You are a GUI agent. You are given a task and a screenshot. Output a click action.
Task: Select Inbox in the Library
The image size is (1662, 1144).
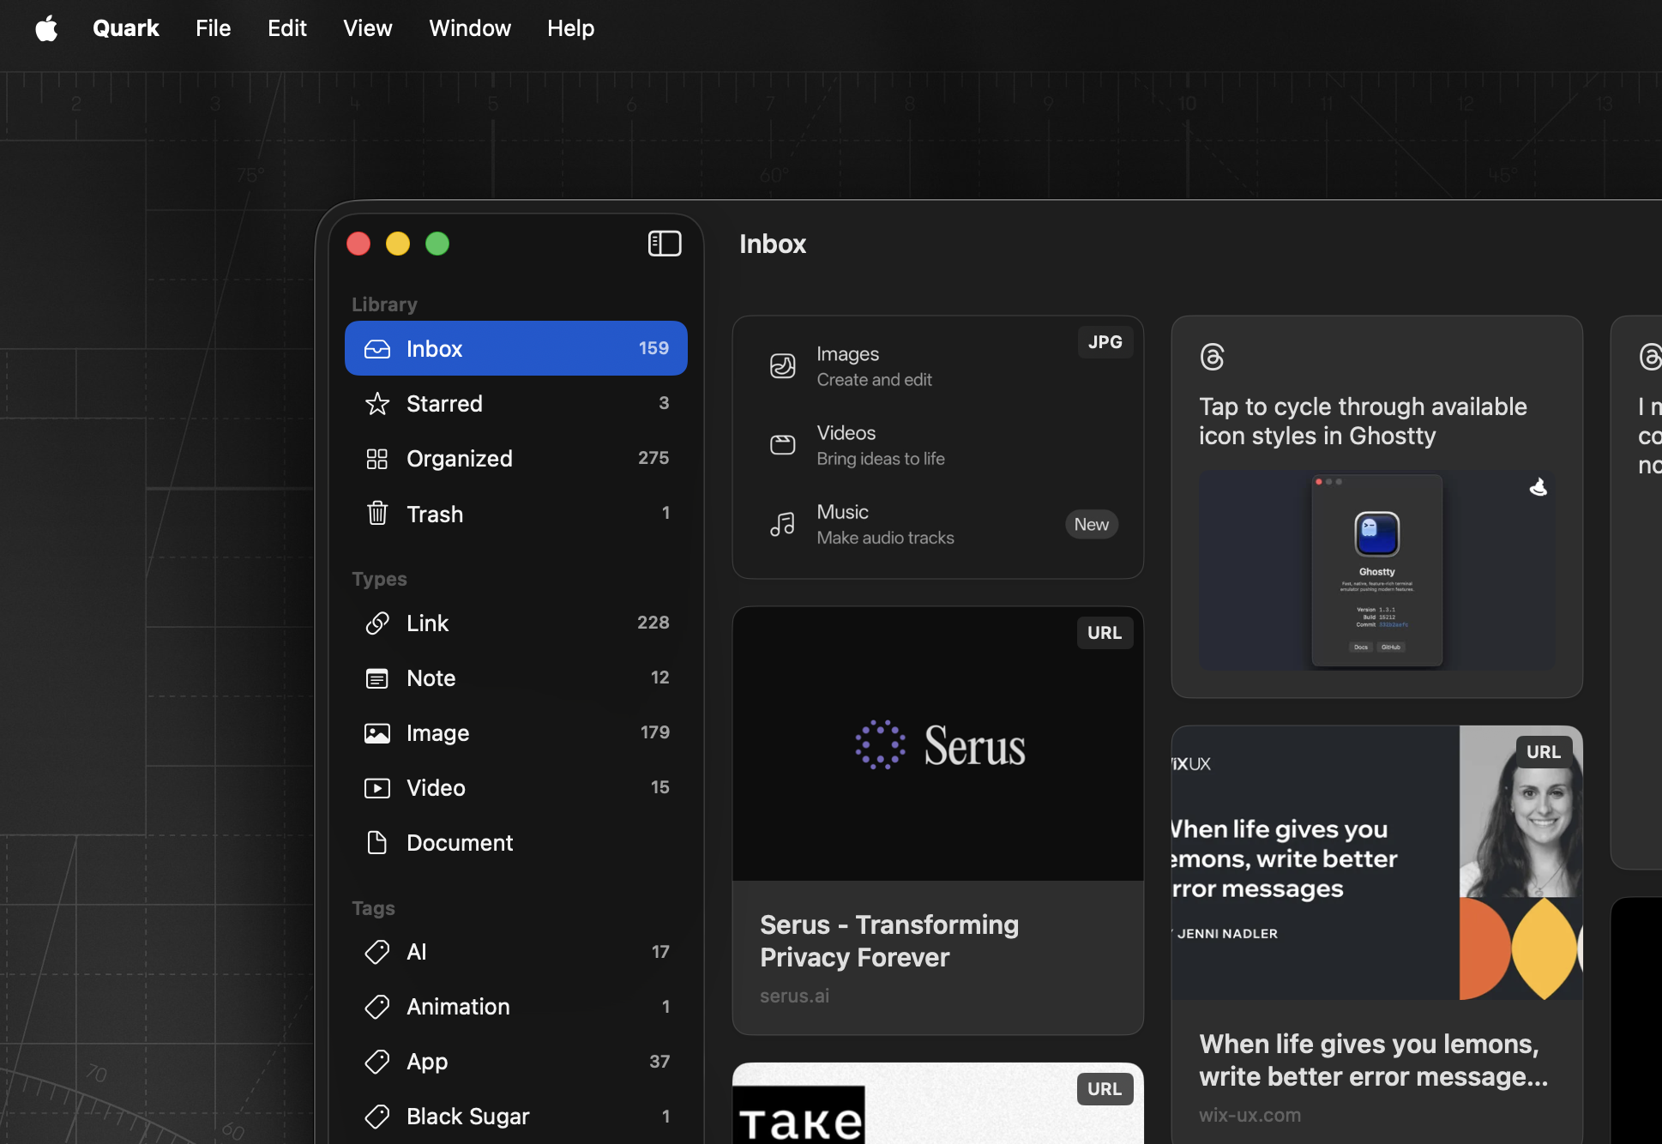point(516,348)
